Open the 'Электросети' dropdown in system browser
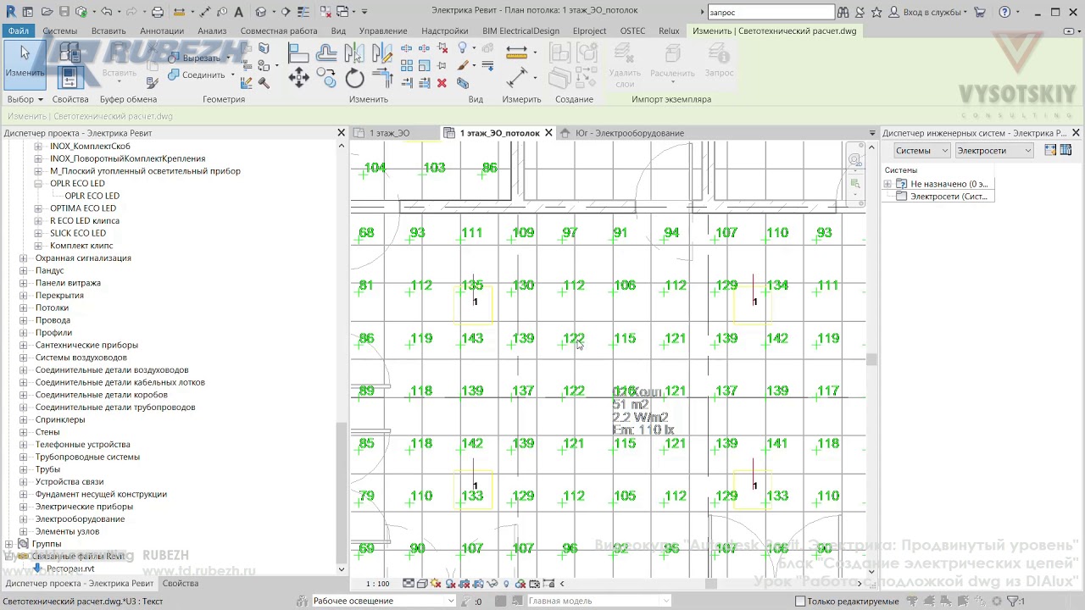Viewport: 1085px width, 610px height. [994, 151]
